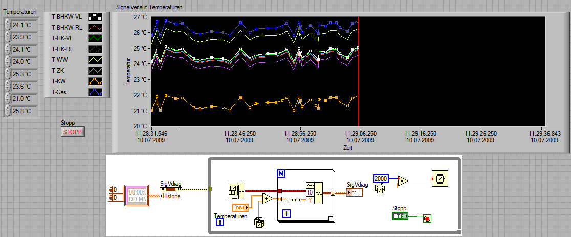Screen dimensions: 571x237
Task: Select the Wait ms watch icon
Action: click(x=440, y=179)
